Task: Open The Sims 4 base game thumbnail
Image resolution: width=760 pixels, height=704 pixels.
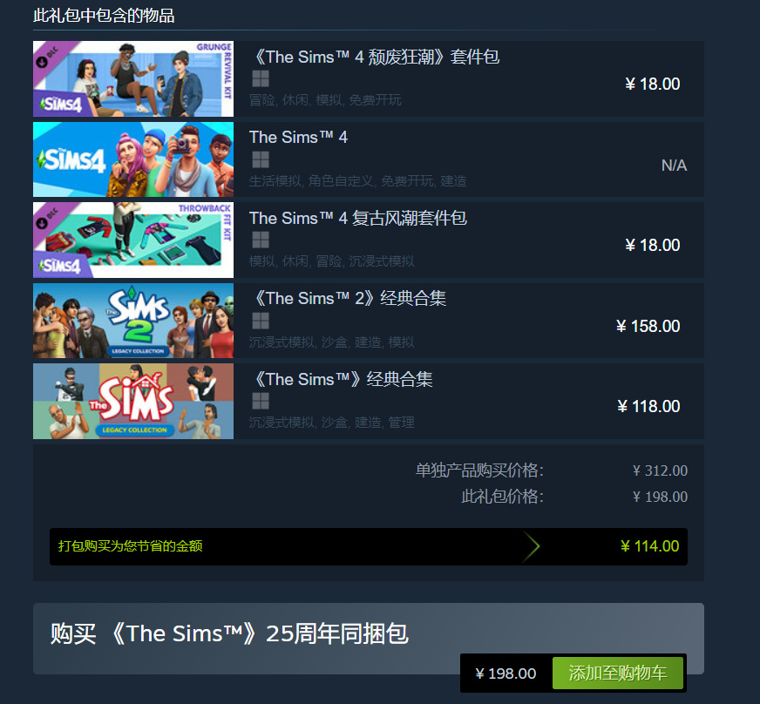Action: 133,159
